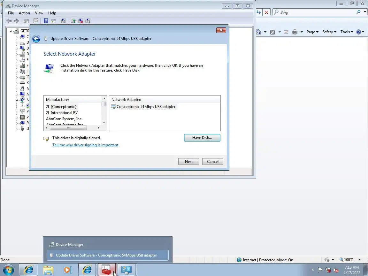This screenshot has height=276, width=368.
Task: Click the Home icon in Internet Explorer toolbar
Action: pyautogui.click(x=259, y=32)
